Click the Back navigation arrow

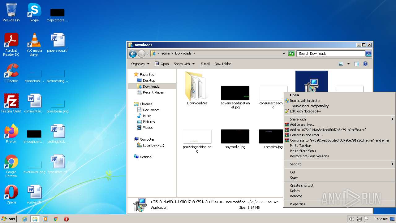tap(133, 54)
